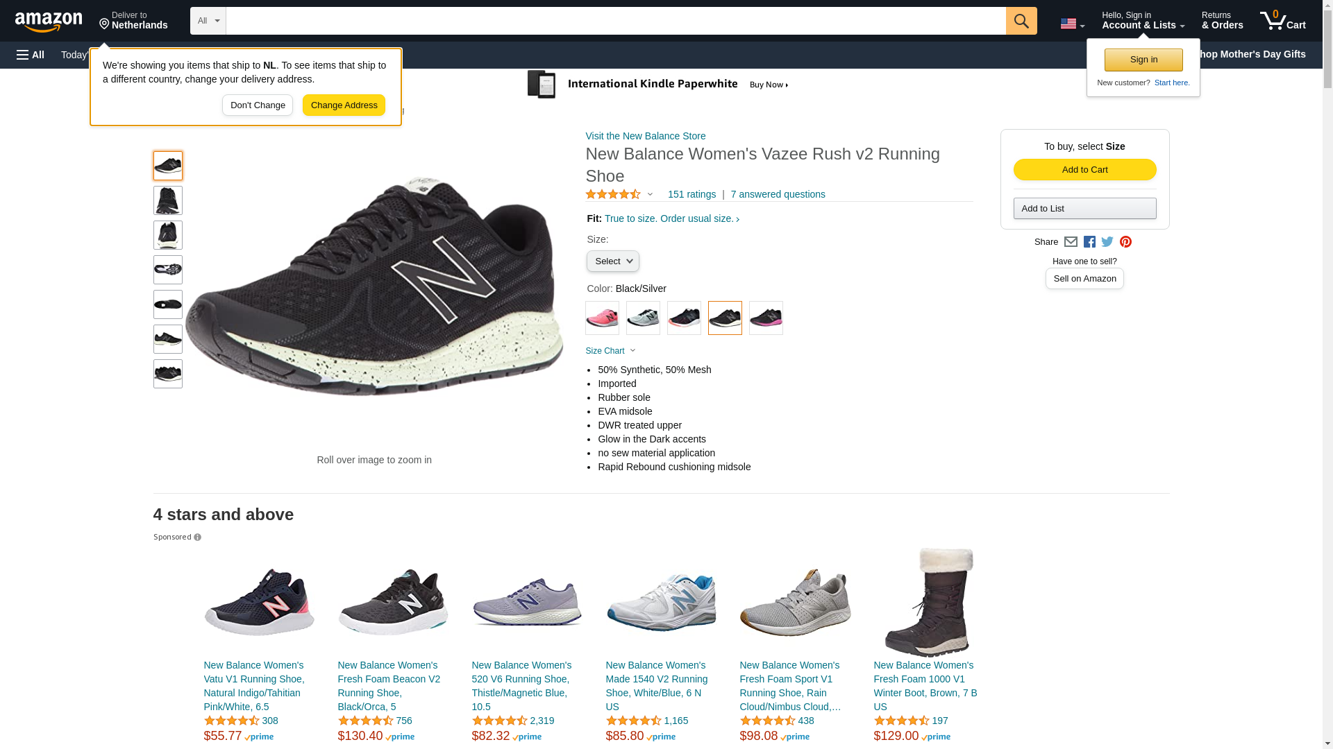Select the pink shoe color swatch
This screenshot has height=749, width=1333.
(602, 318)
